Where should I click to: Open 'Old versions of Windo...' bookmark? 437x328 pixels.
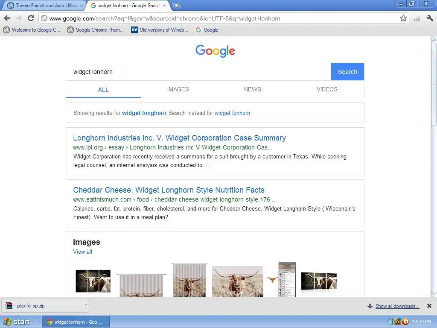point(160,30)
